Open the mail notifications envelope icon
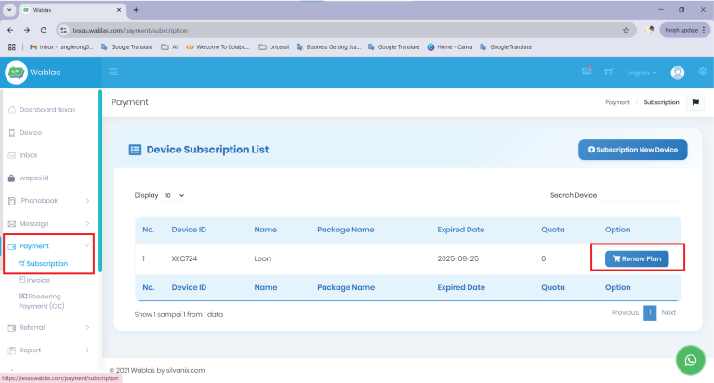 (x=587, y=72)
